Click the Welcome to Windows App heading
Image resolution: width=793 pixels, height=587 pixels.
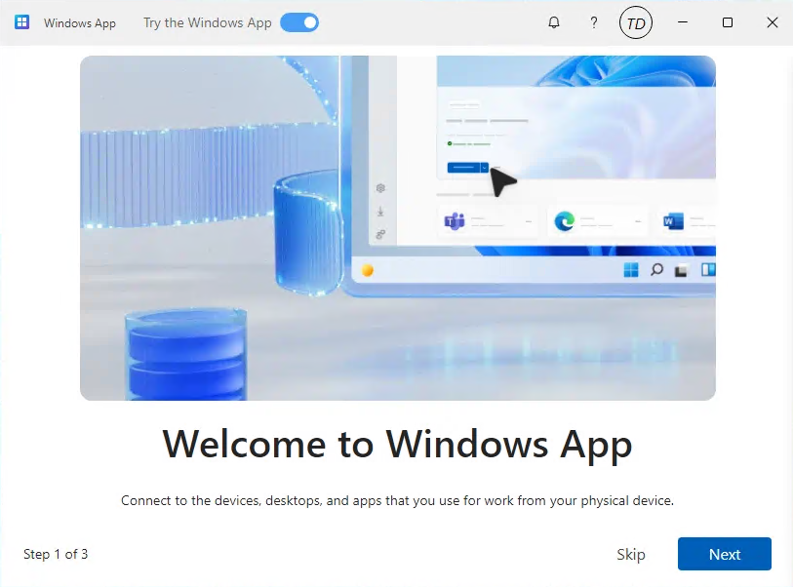coord(397,444)
